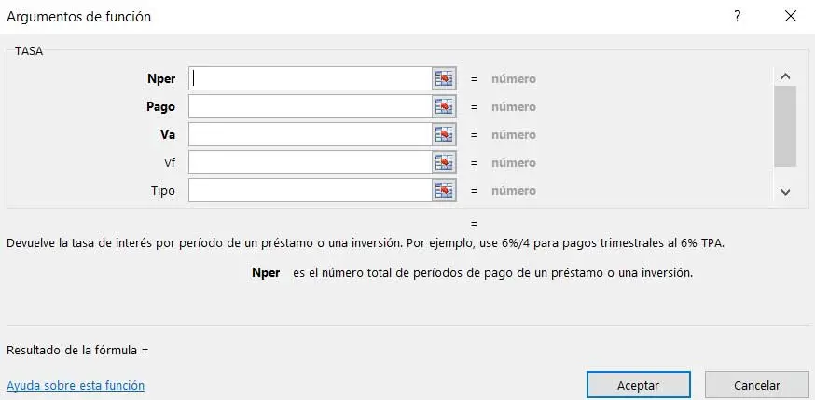Click the arguments scrollbar thumb

(785, 126)
